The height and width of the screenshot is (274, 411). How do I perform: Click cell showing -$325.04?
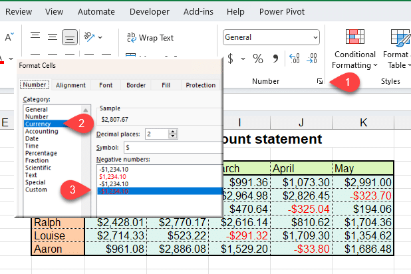click(x=301, y=209)
